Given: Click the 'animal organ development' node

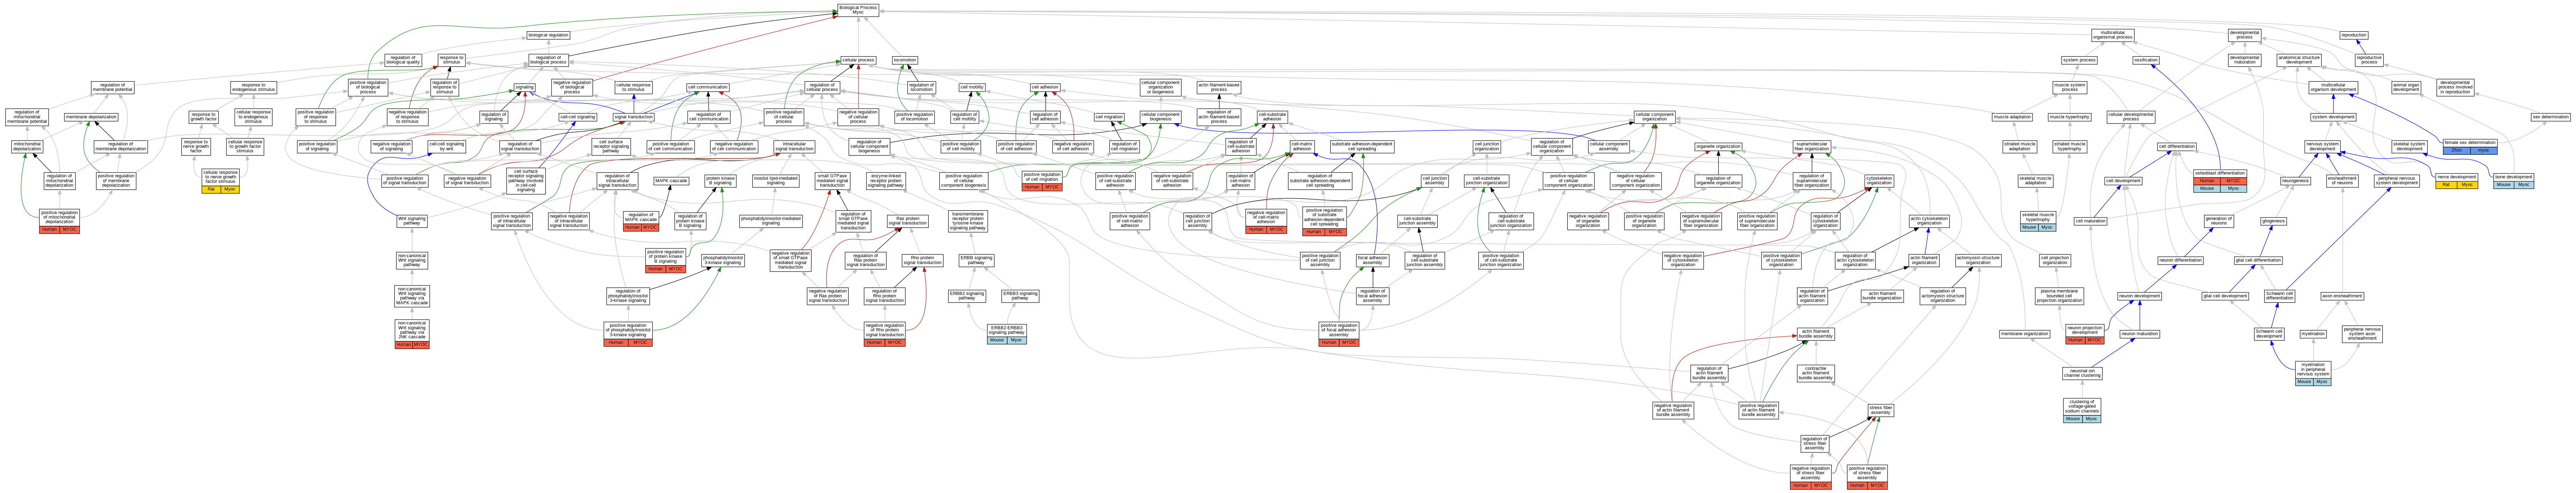Looking at the screenshot, I should coord(2406,88).
